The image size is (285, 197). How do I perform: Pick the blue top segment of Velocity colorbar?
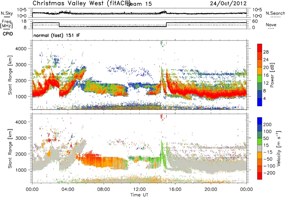pyautogui.click(x=260, y=121)
